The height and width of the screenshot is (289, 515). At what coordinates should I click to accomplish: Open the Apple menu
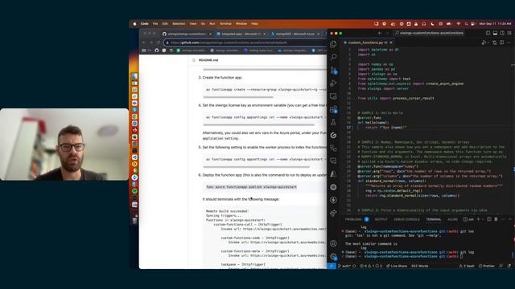pyautogui.click(x=134, y=23)
